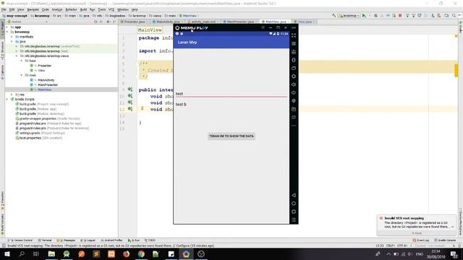Viewport: 463px width, 260px height.
Task: Collapse the leranmvp module tree node
Action: point(7,32)
